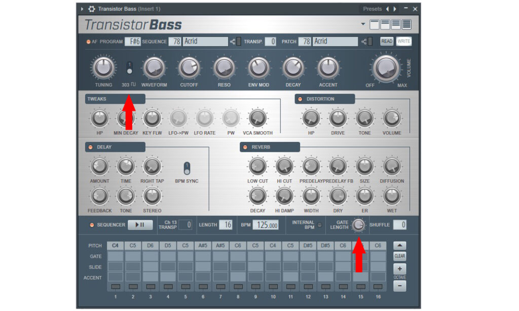519x311 pixels.
Task: Go to next preset arrow
Action: coord(395,9)
